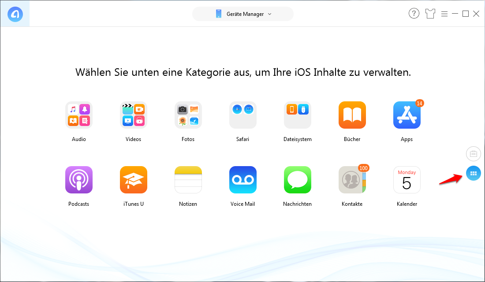
Task: Open the Apps category
Action: click(407, 115)
